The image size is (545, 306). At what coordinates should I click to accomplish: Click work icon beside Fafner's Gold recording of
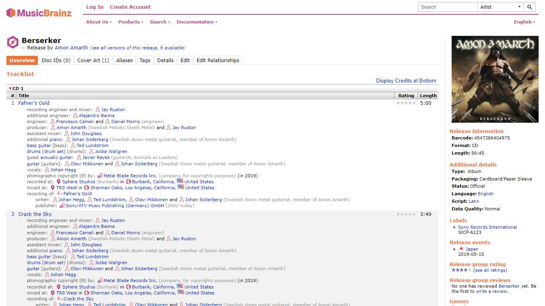[x=60, y=194]
